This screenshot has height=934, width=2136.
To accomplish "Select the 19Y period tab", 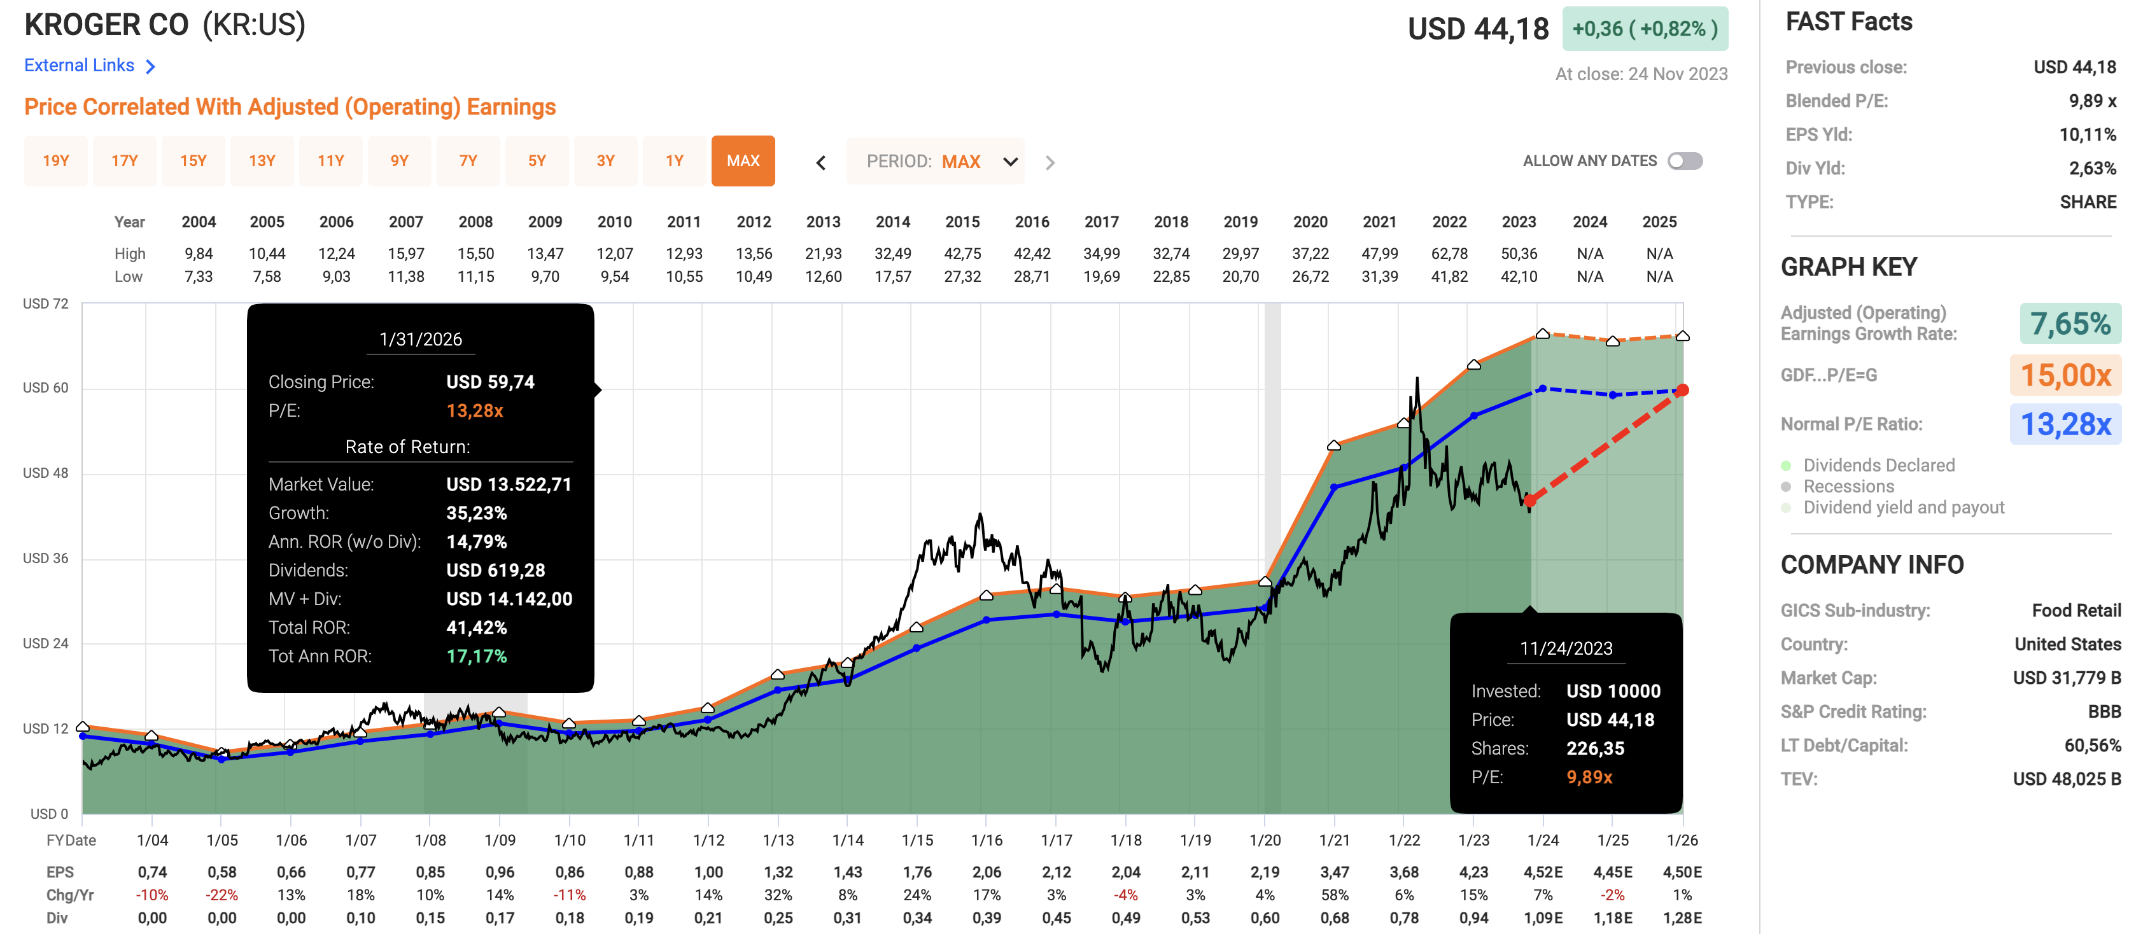I will click(x=55, y=161).
